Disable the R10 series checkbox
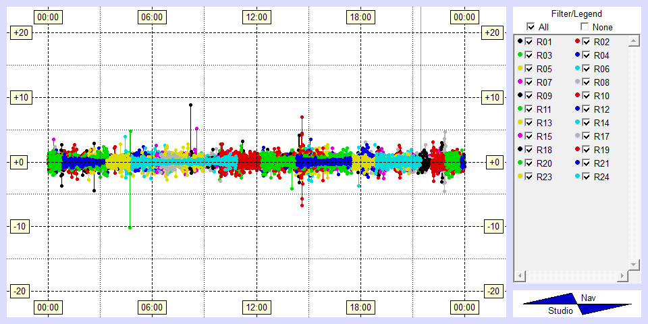The image size is (648, 324). click(x=587, y=96)
